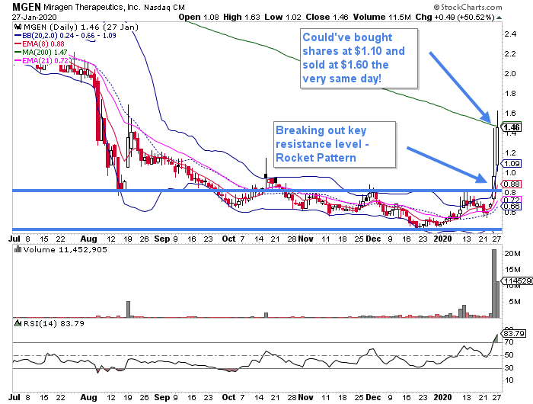Viewport: 533px width, 404px height.
Task: Click the Chg +0.49 (+50.52%) value
Action: 455,17
